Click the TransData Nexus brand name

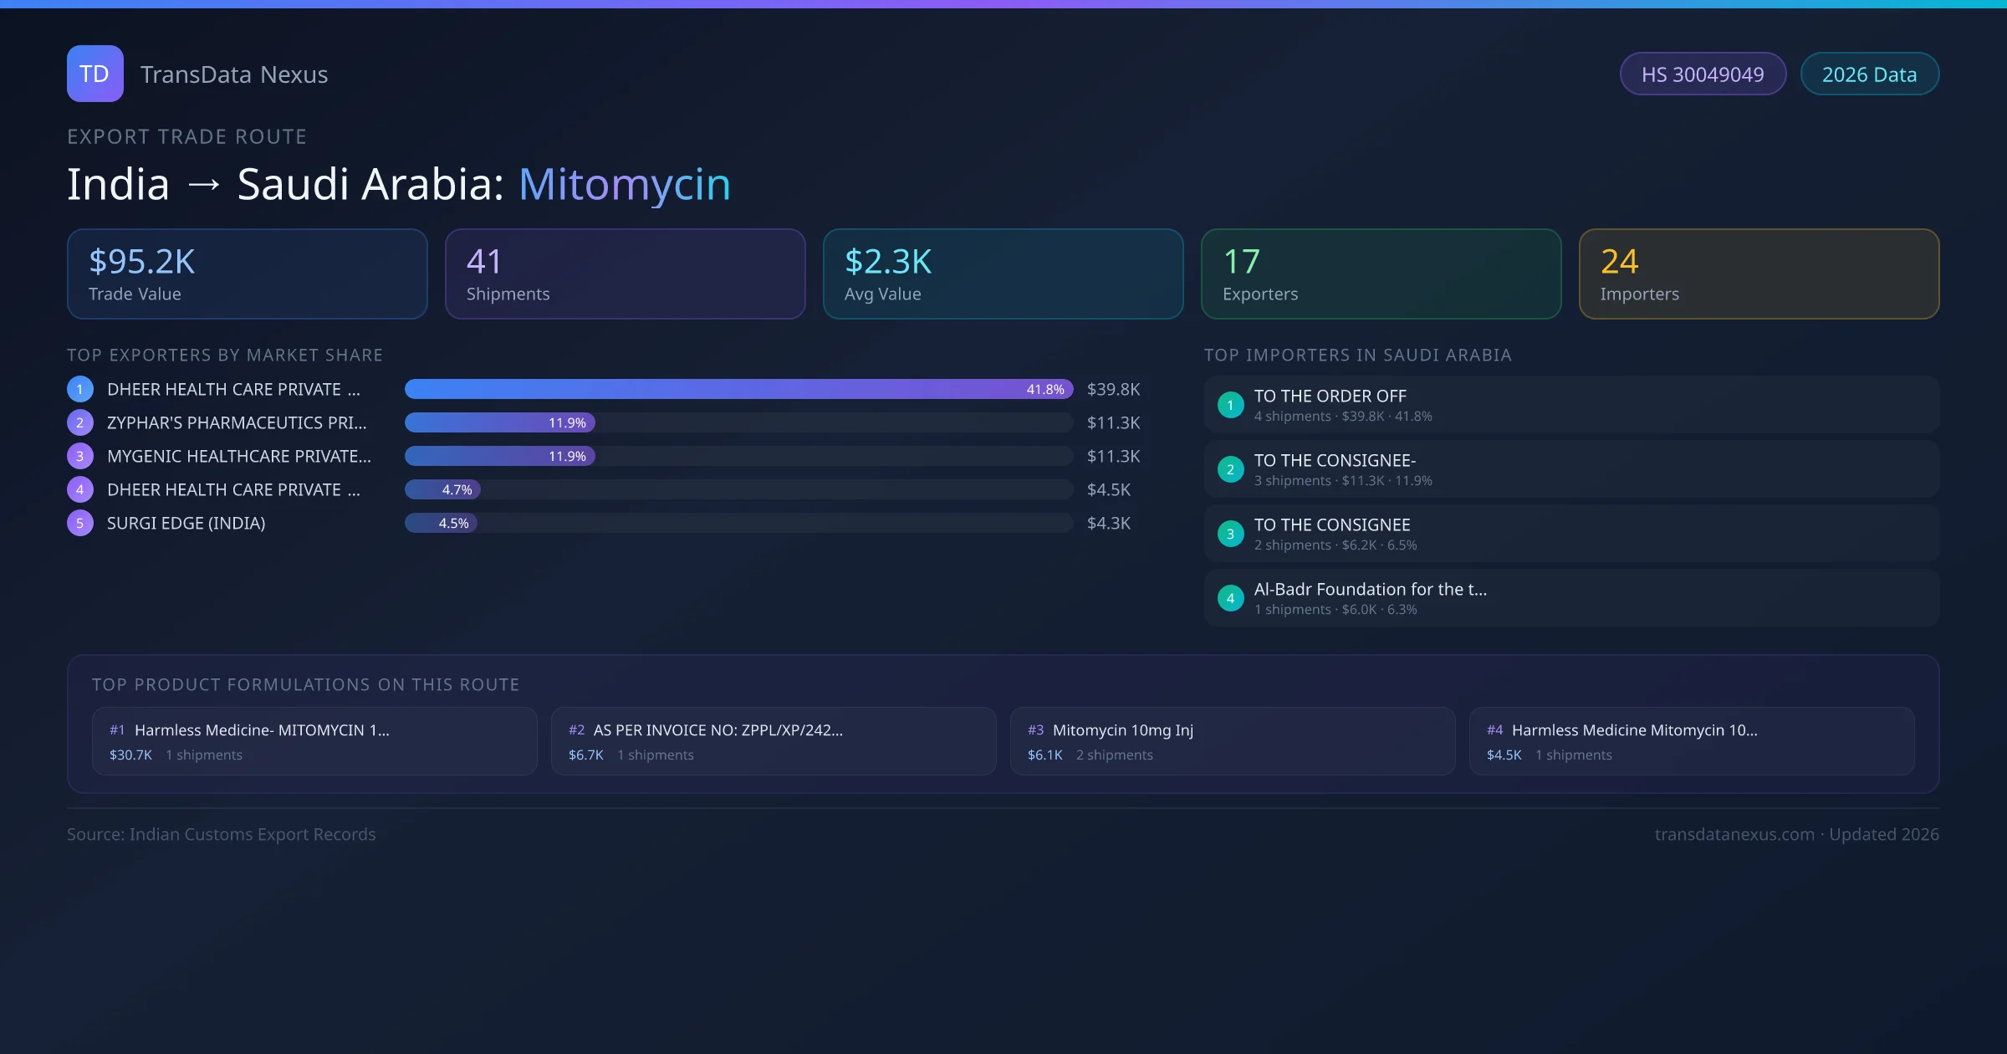[233, 74]
